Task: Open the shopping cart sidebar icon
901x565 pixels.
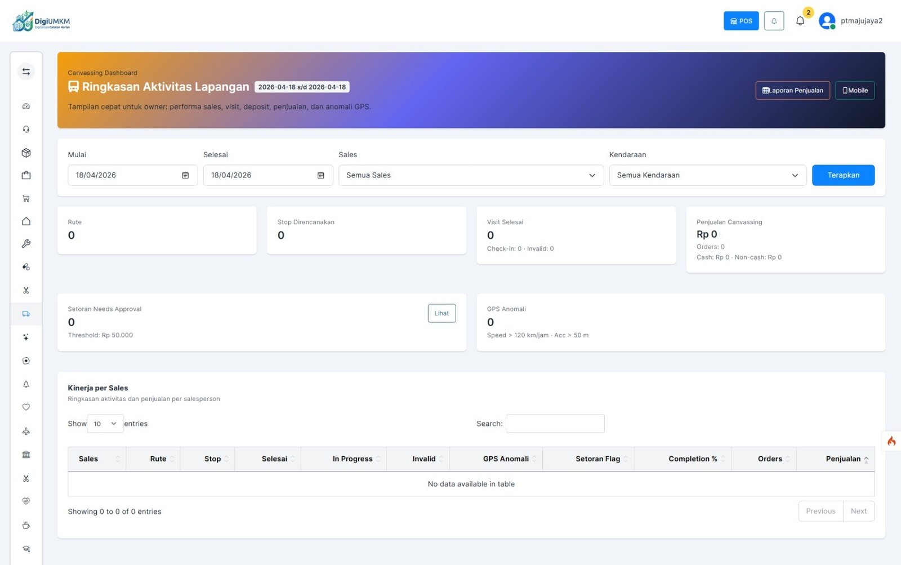Action: [x=26, y=198]
